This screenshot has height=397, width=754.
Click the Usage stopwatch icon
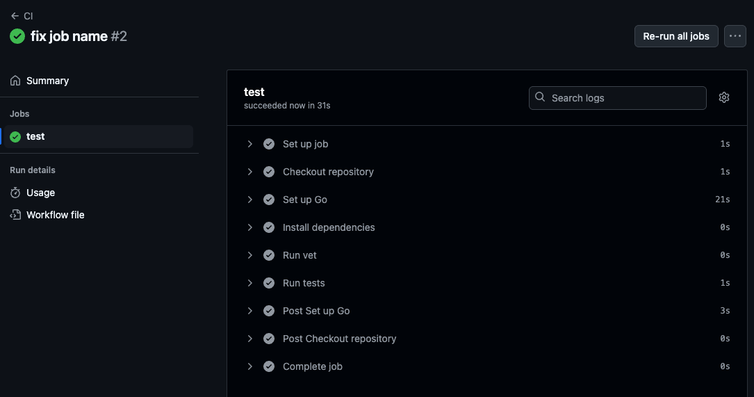15,193
